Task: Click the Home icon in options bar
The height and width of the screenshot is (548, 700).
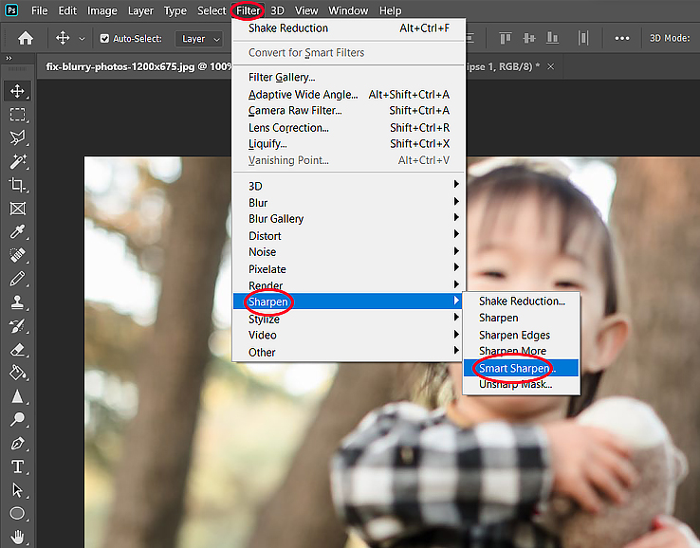Action: tap(26, 38)
